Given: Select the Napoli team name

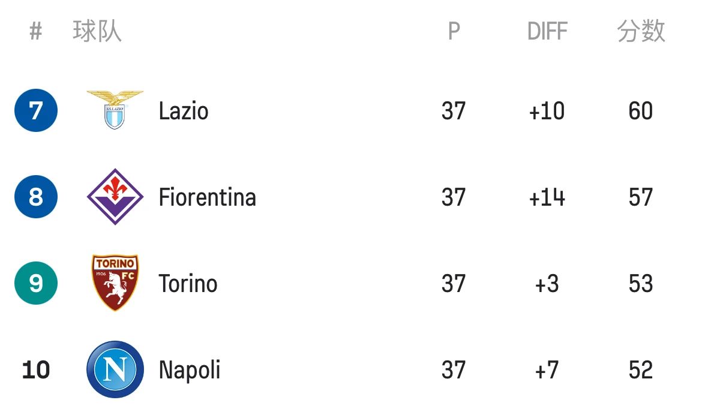Looking at the screenshot, I should [190, 371].
